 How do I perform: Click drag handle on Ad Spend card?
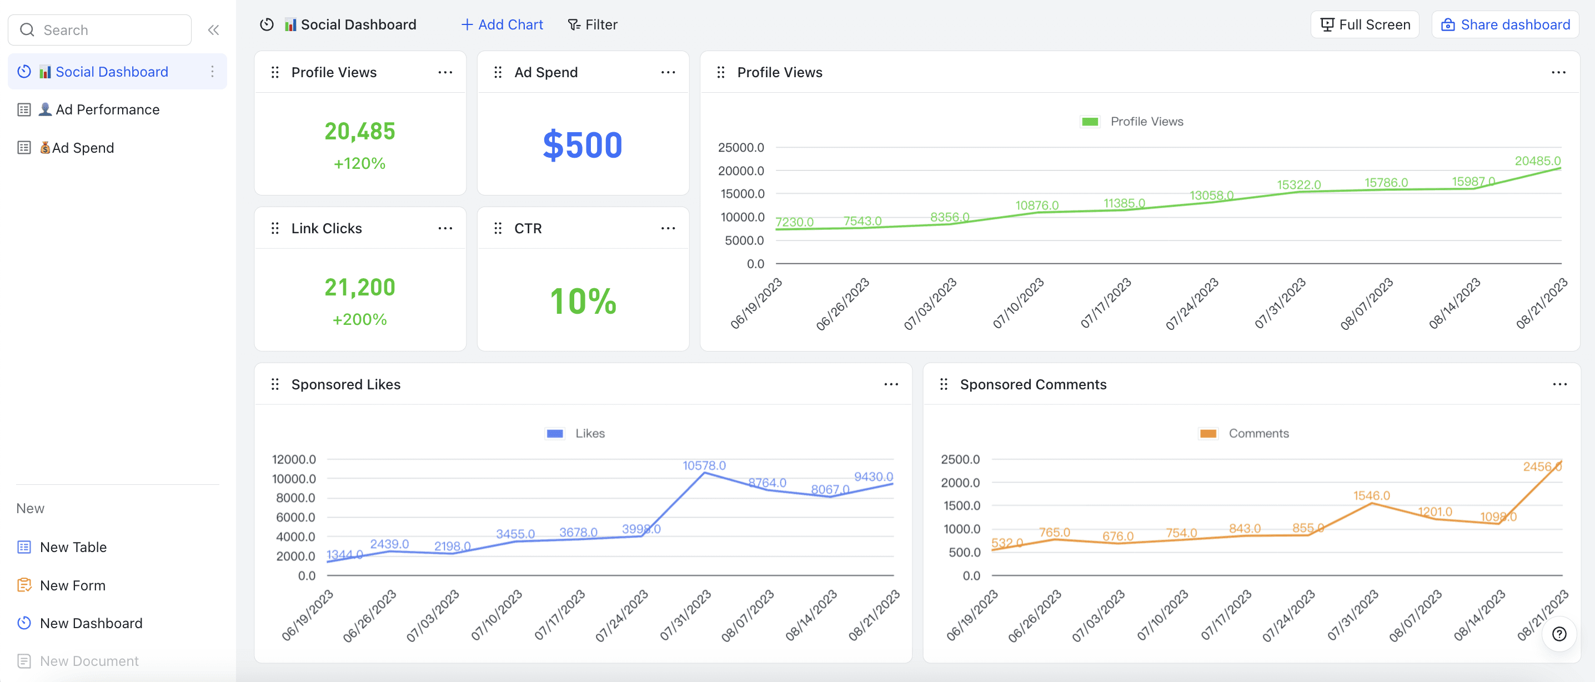coord(498,72)
